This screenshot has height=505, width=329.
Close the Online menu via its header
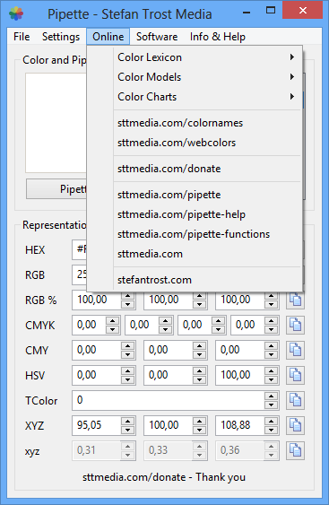pyautogui.click(x=108, y=37)
